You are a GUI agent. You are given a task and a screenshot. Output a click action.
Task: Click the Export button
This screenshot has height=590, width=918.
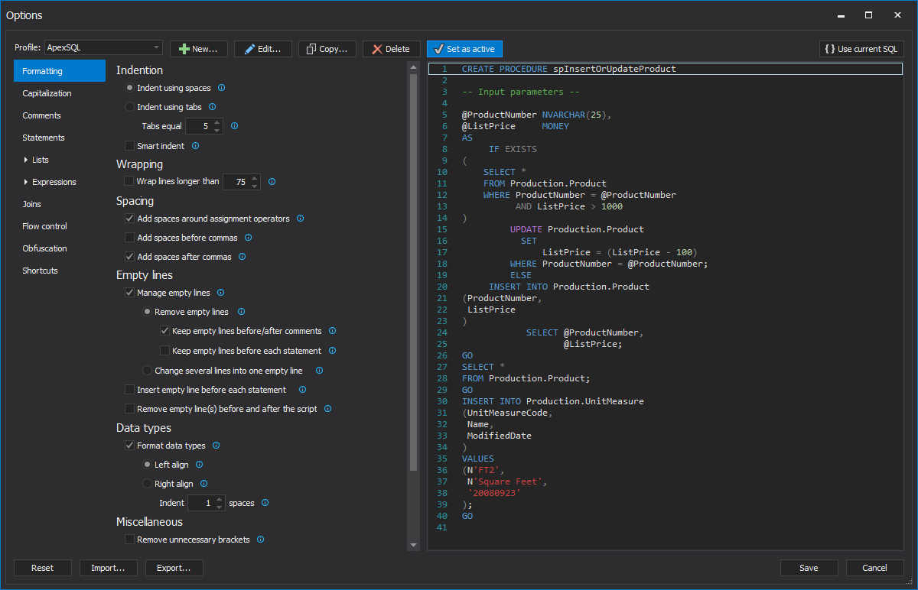coord(174,568)
